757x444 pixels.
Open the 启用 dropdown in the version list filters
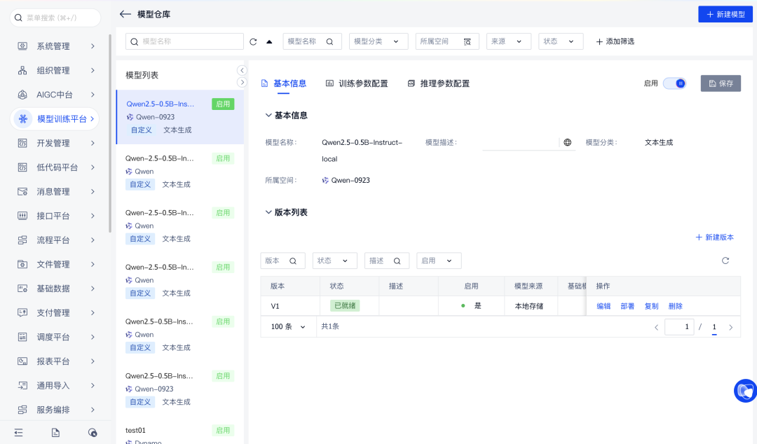click(x=439, y=261)
